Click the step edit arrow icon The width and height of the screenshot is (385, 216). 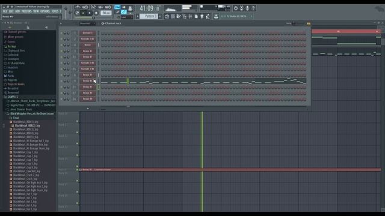point(124,7)
